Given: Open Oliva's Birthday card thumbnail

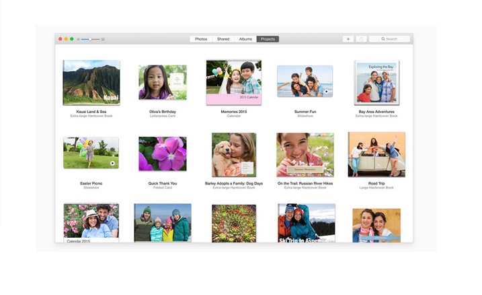Looking at the screenshot, I should [x=163, y=82].
